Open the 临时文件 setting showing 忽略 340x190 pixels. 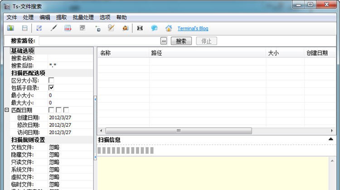(70, 185)
